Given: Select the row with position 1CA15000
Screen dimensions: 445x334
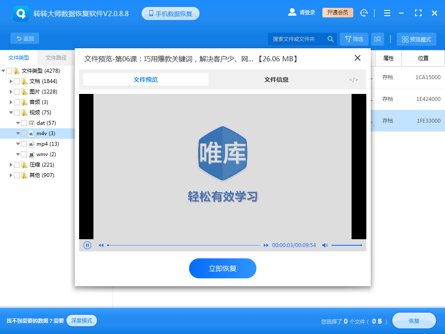Looking at the screenshot, I should tap(408, 77).
